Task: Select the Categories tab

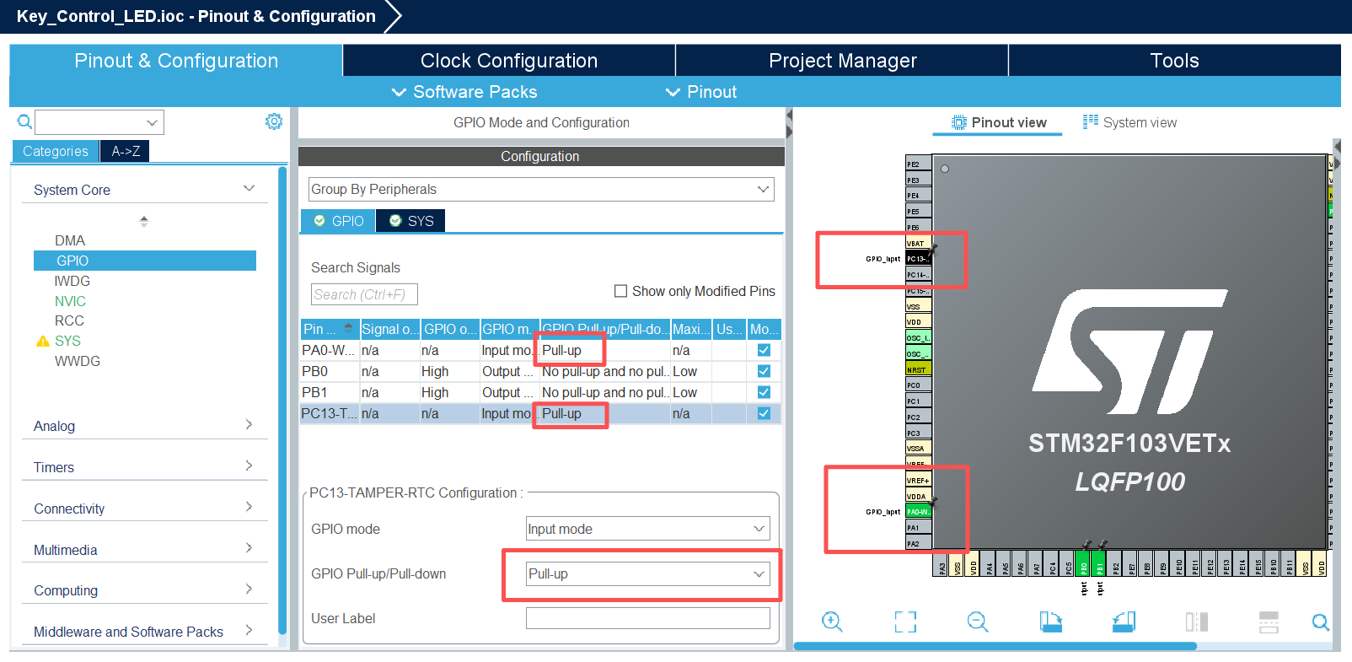Action: click(x=56, y=151)
